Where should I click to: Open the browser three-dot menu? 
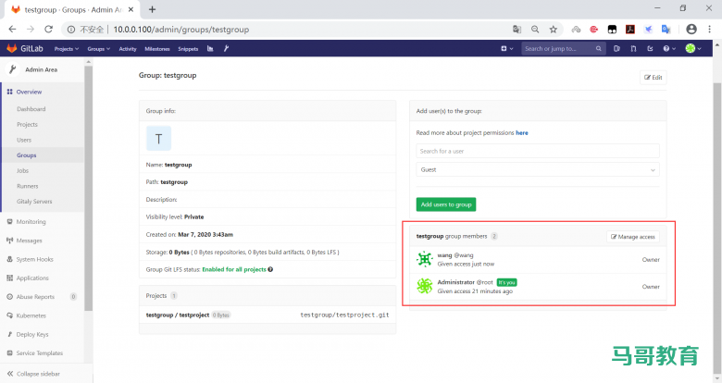click(x=710, y=29)
